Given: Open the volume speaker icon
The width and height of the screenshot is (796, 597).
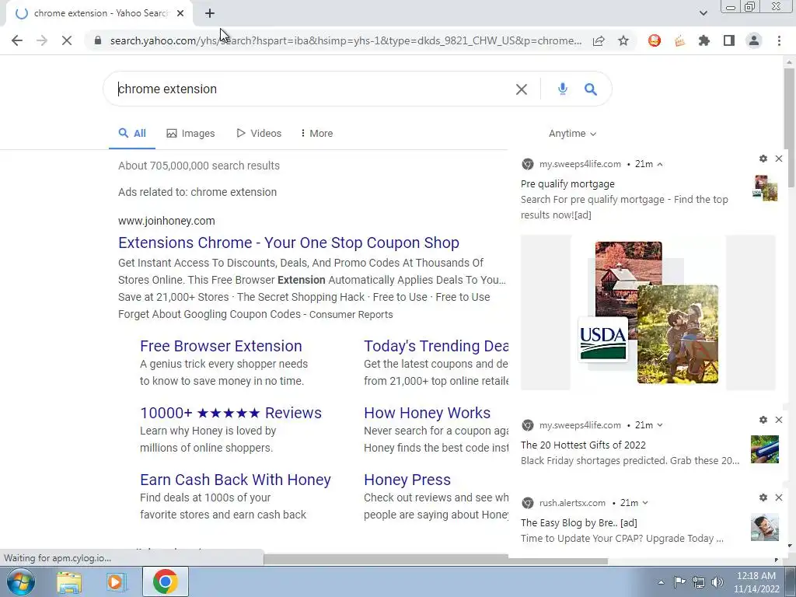Looking at the screenshot, I should (x=717, y=582).
